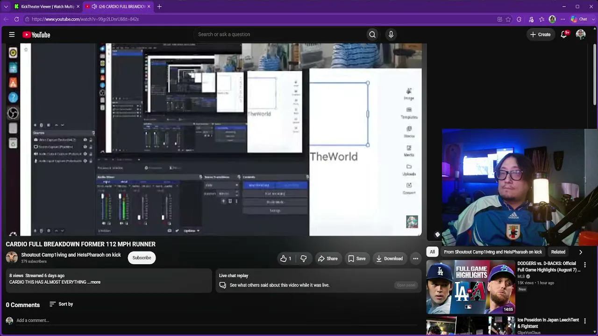Open the live chat replay panel button
The height and width of the screenshot is (336, 598).
tap(406, 285)
